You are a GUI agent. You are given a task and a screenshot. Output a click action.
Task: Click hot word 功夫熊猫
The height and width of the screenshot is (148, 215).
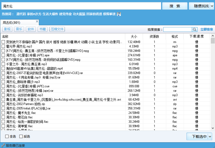79,14
